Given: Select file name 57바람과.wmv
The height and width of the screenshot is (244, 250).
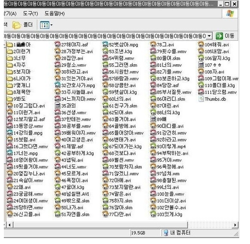Looking at the screenshot, I should [124, 78].
